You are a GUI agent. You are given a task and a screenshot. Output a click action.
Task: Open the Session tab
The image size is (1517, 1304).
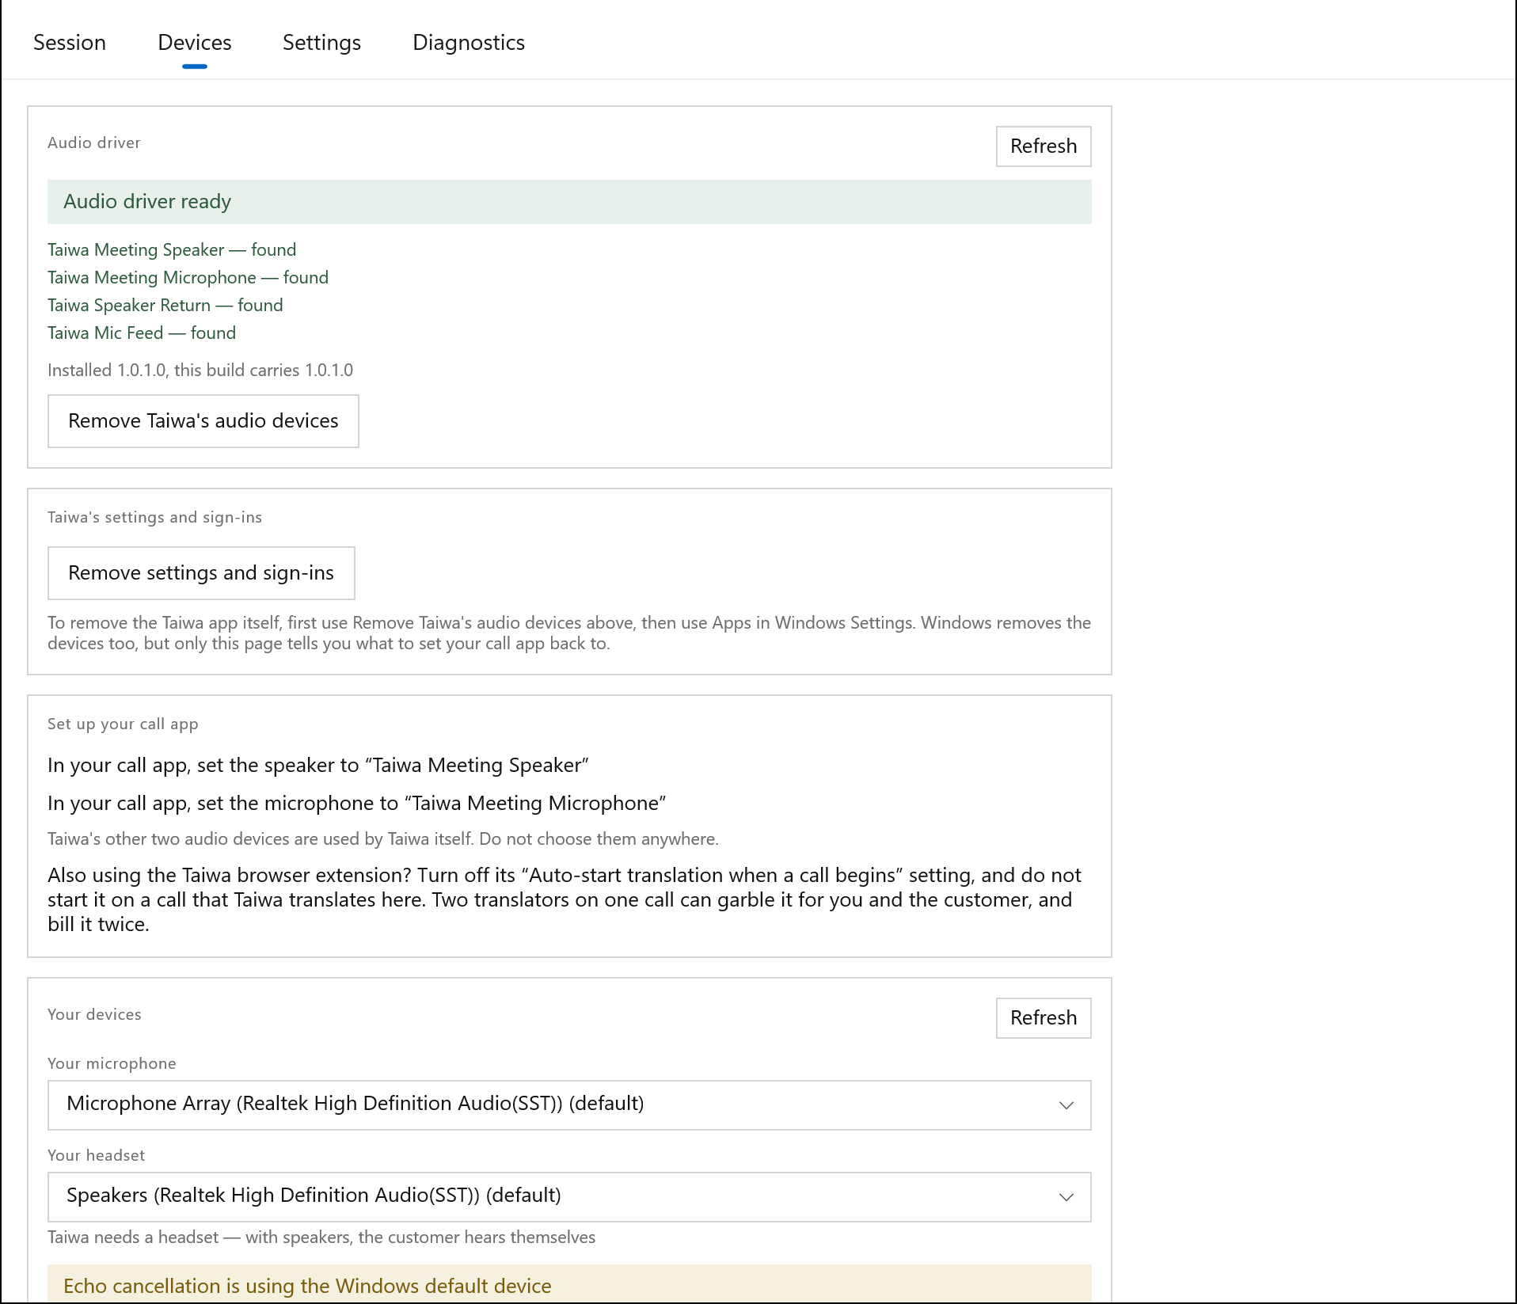pos(70,43)
